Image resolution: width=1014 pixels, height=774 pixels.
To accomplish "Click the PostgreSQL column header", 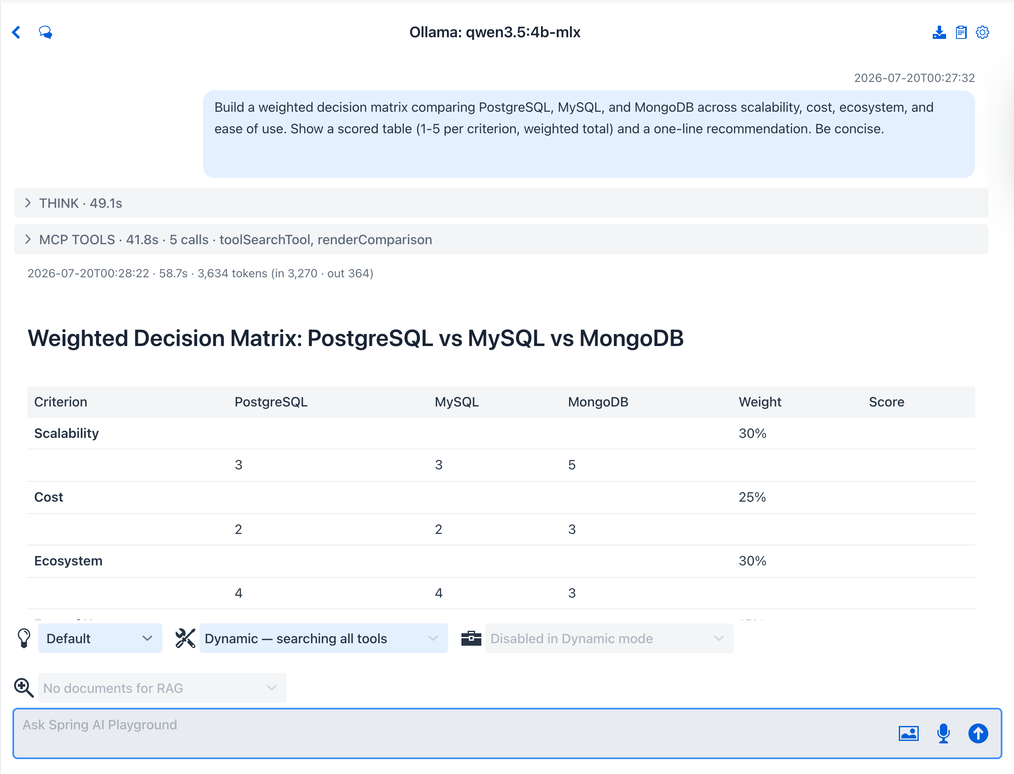I will [271, 402].
